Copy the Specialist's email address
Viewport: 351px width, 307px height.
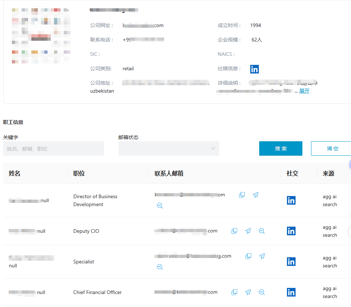point(248,256)
